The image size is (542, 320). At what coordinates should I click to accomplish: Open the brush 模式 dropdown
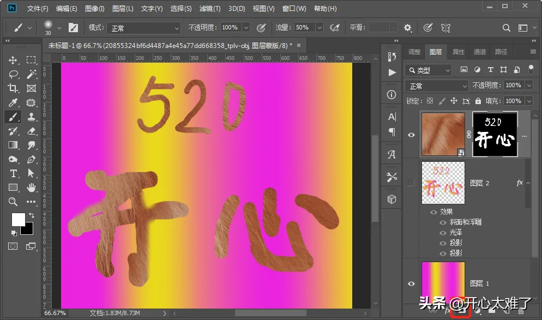click(x=143, y=28)
